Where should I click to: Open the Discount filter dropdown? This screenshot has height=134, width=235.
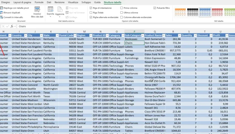tap(211, 35)
